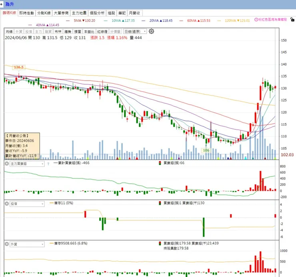Toggle the 趨勢 overlay
Screen dimensions: 296x277
68,32
